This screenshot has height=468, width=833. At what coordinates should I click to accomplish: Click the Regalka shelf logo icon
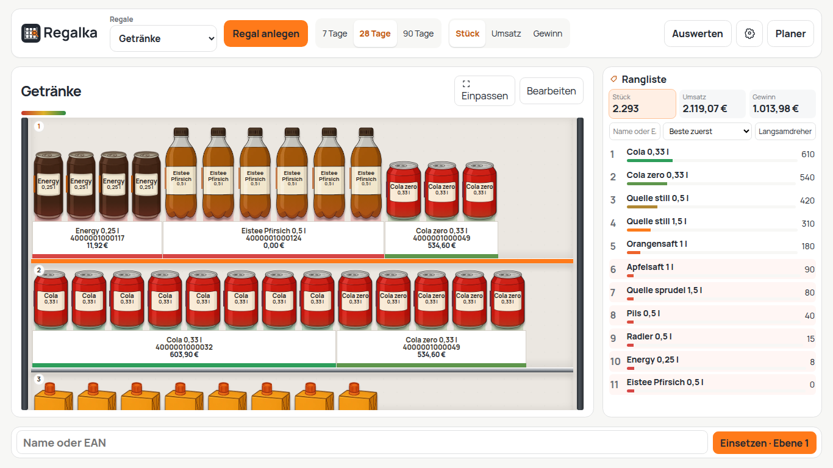[30, 33]
